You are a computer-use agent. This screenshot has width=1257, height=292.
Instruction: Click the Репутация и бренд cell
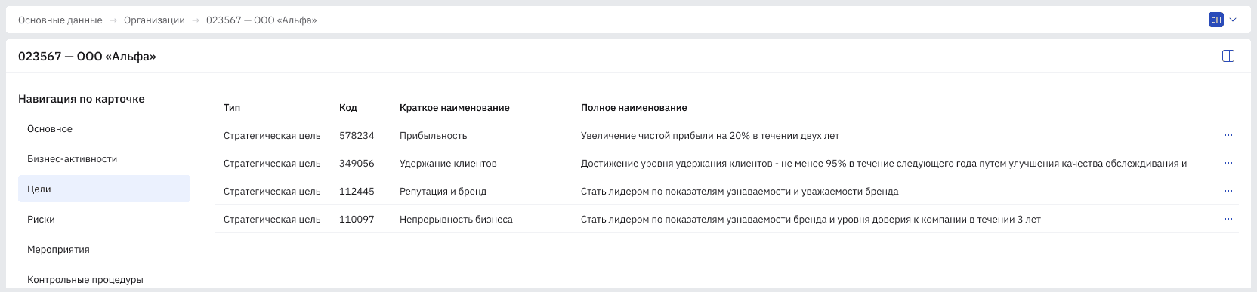(443, 192)
